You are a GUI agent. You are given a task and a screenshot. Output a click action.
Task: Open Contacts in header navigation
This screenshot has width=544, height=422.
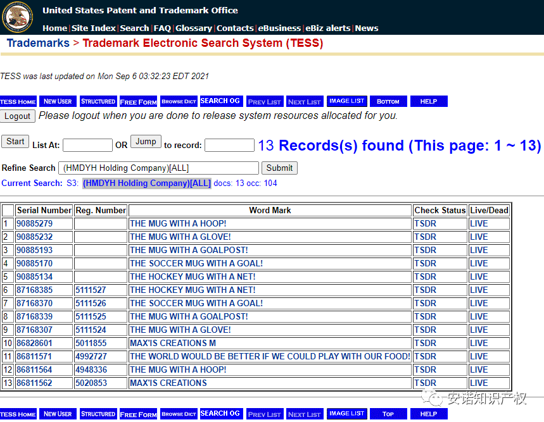coord(235,28)
